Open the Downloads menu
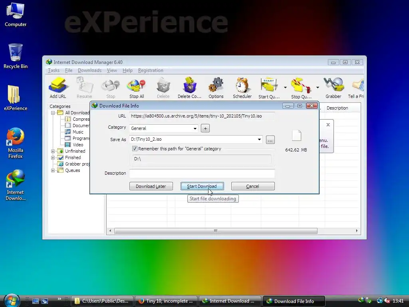 click(x=89, y=70)
